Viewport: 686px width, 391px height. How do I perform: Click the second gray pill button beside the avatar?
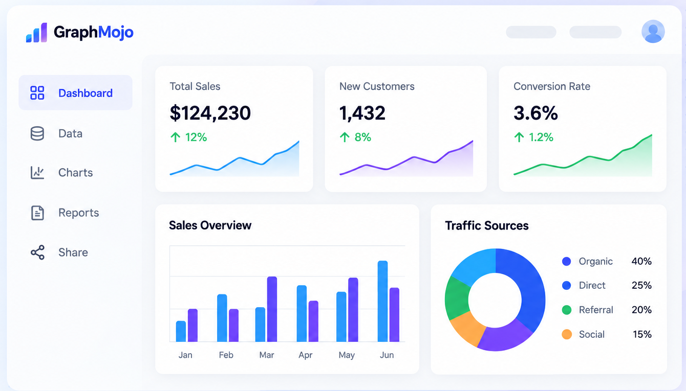pyautogui.click(x=595, y=32)
